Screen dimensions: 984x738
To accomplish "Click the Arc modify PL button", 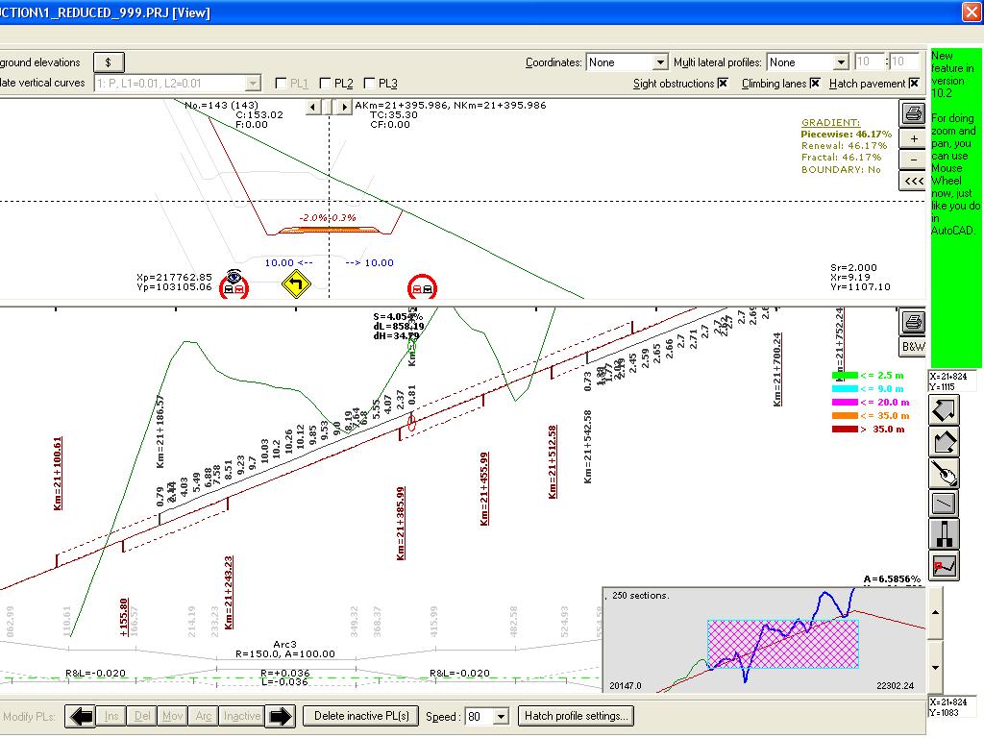I will coord(204,716).
